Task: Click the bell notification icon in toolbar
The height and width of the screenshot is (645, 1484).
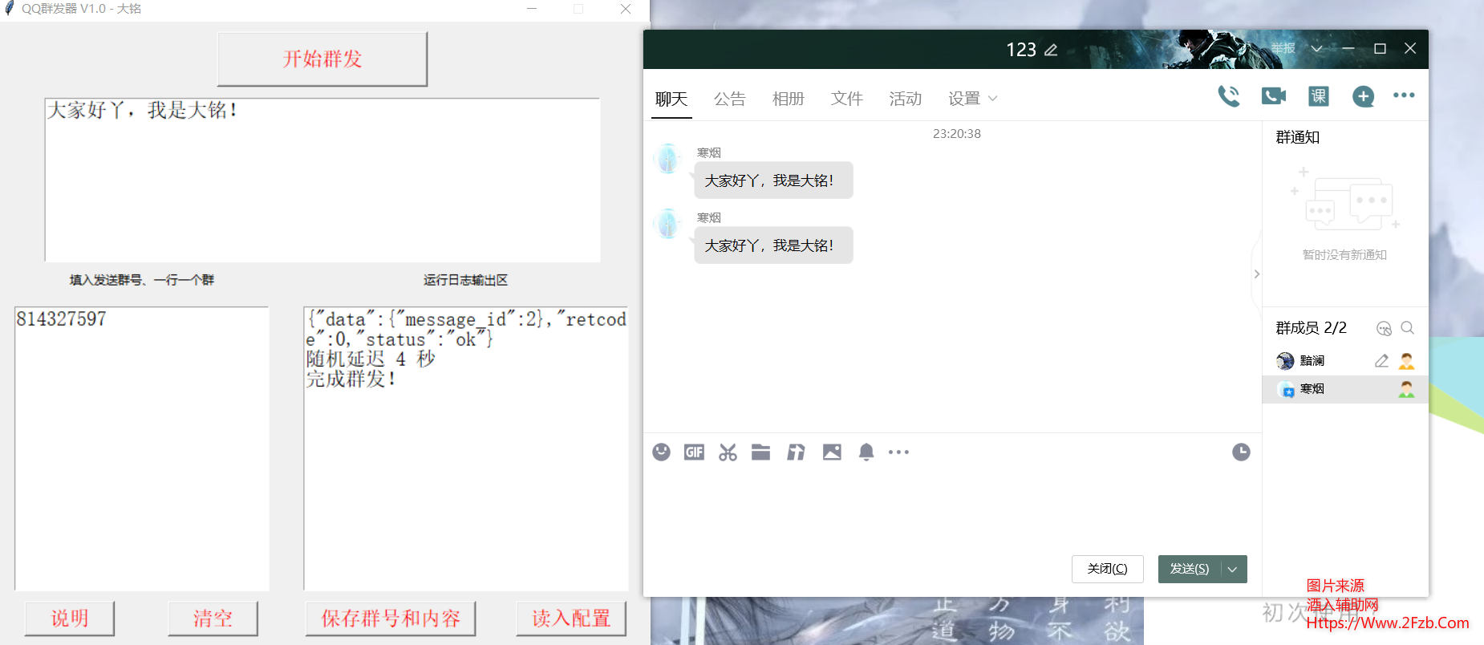Action: tap(866, 452)
